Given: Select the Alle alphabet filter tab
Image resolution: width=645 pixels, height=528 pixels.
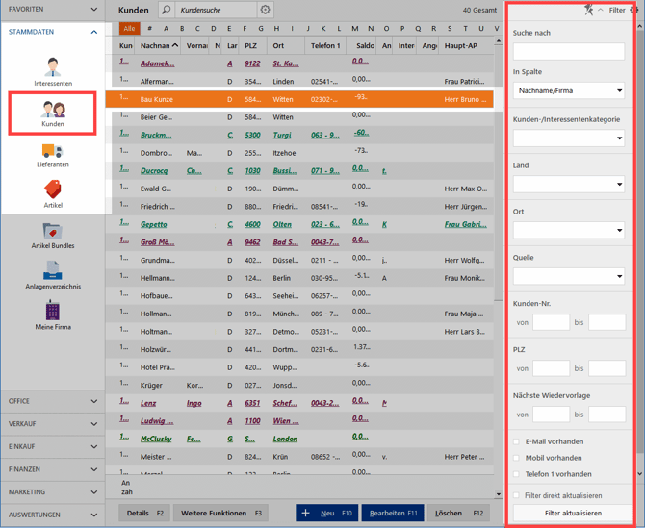Looking at the screenshot, I should (x=128, y=29).
